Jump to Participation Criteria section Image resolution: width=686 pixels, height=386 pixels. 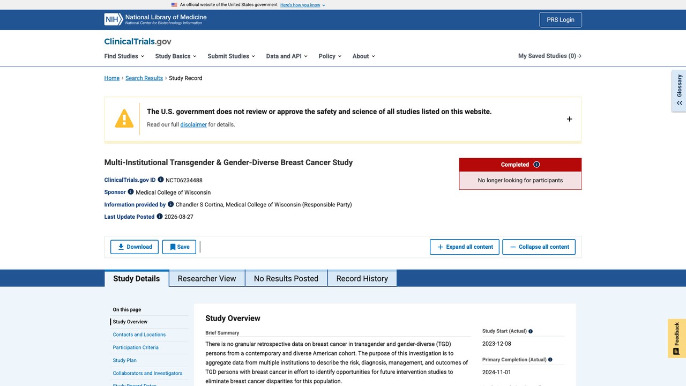(136, 347)
